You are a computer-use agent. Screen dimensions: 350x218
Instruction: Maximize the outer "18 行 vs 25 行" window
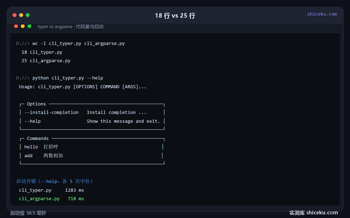point(28,15)
